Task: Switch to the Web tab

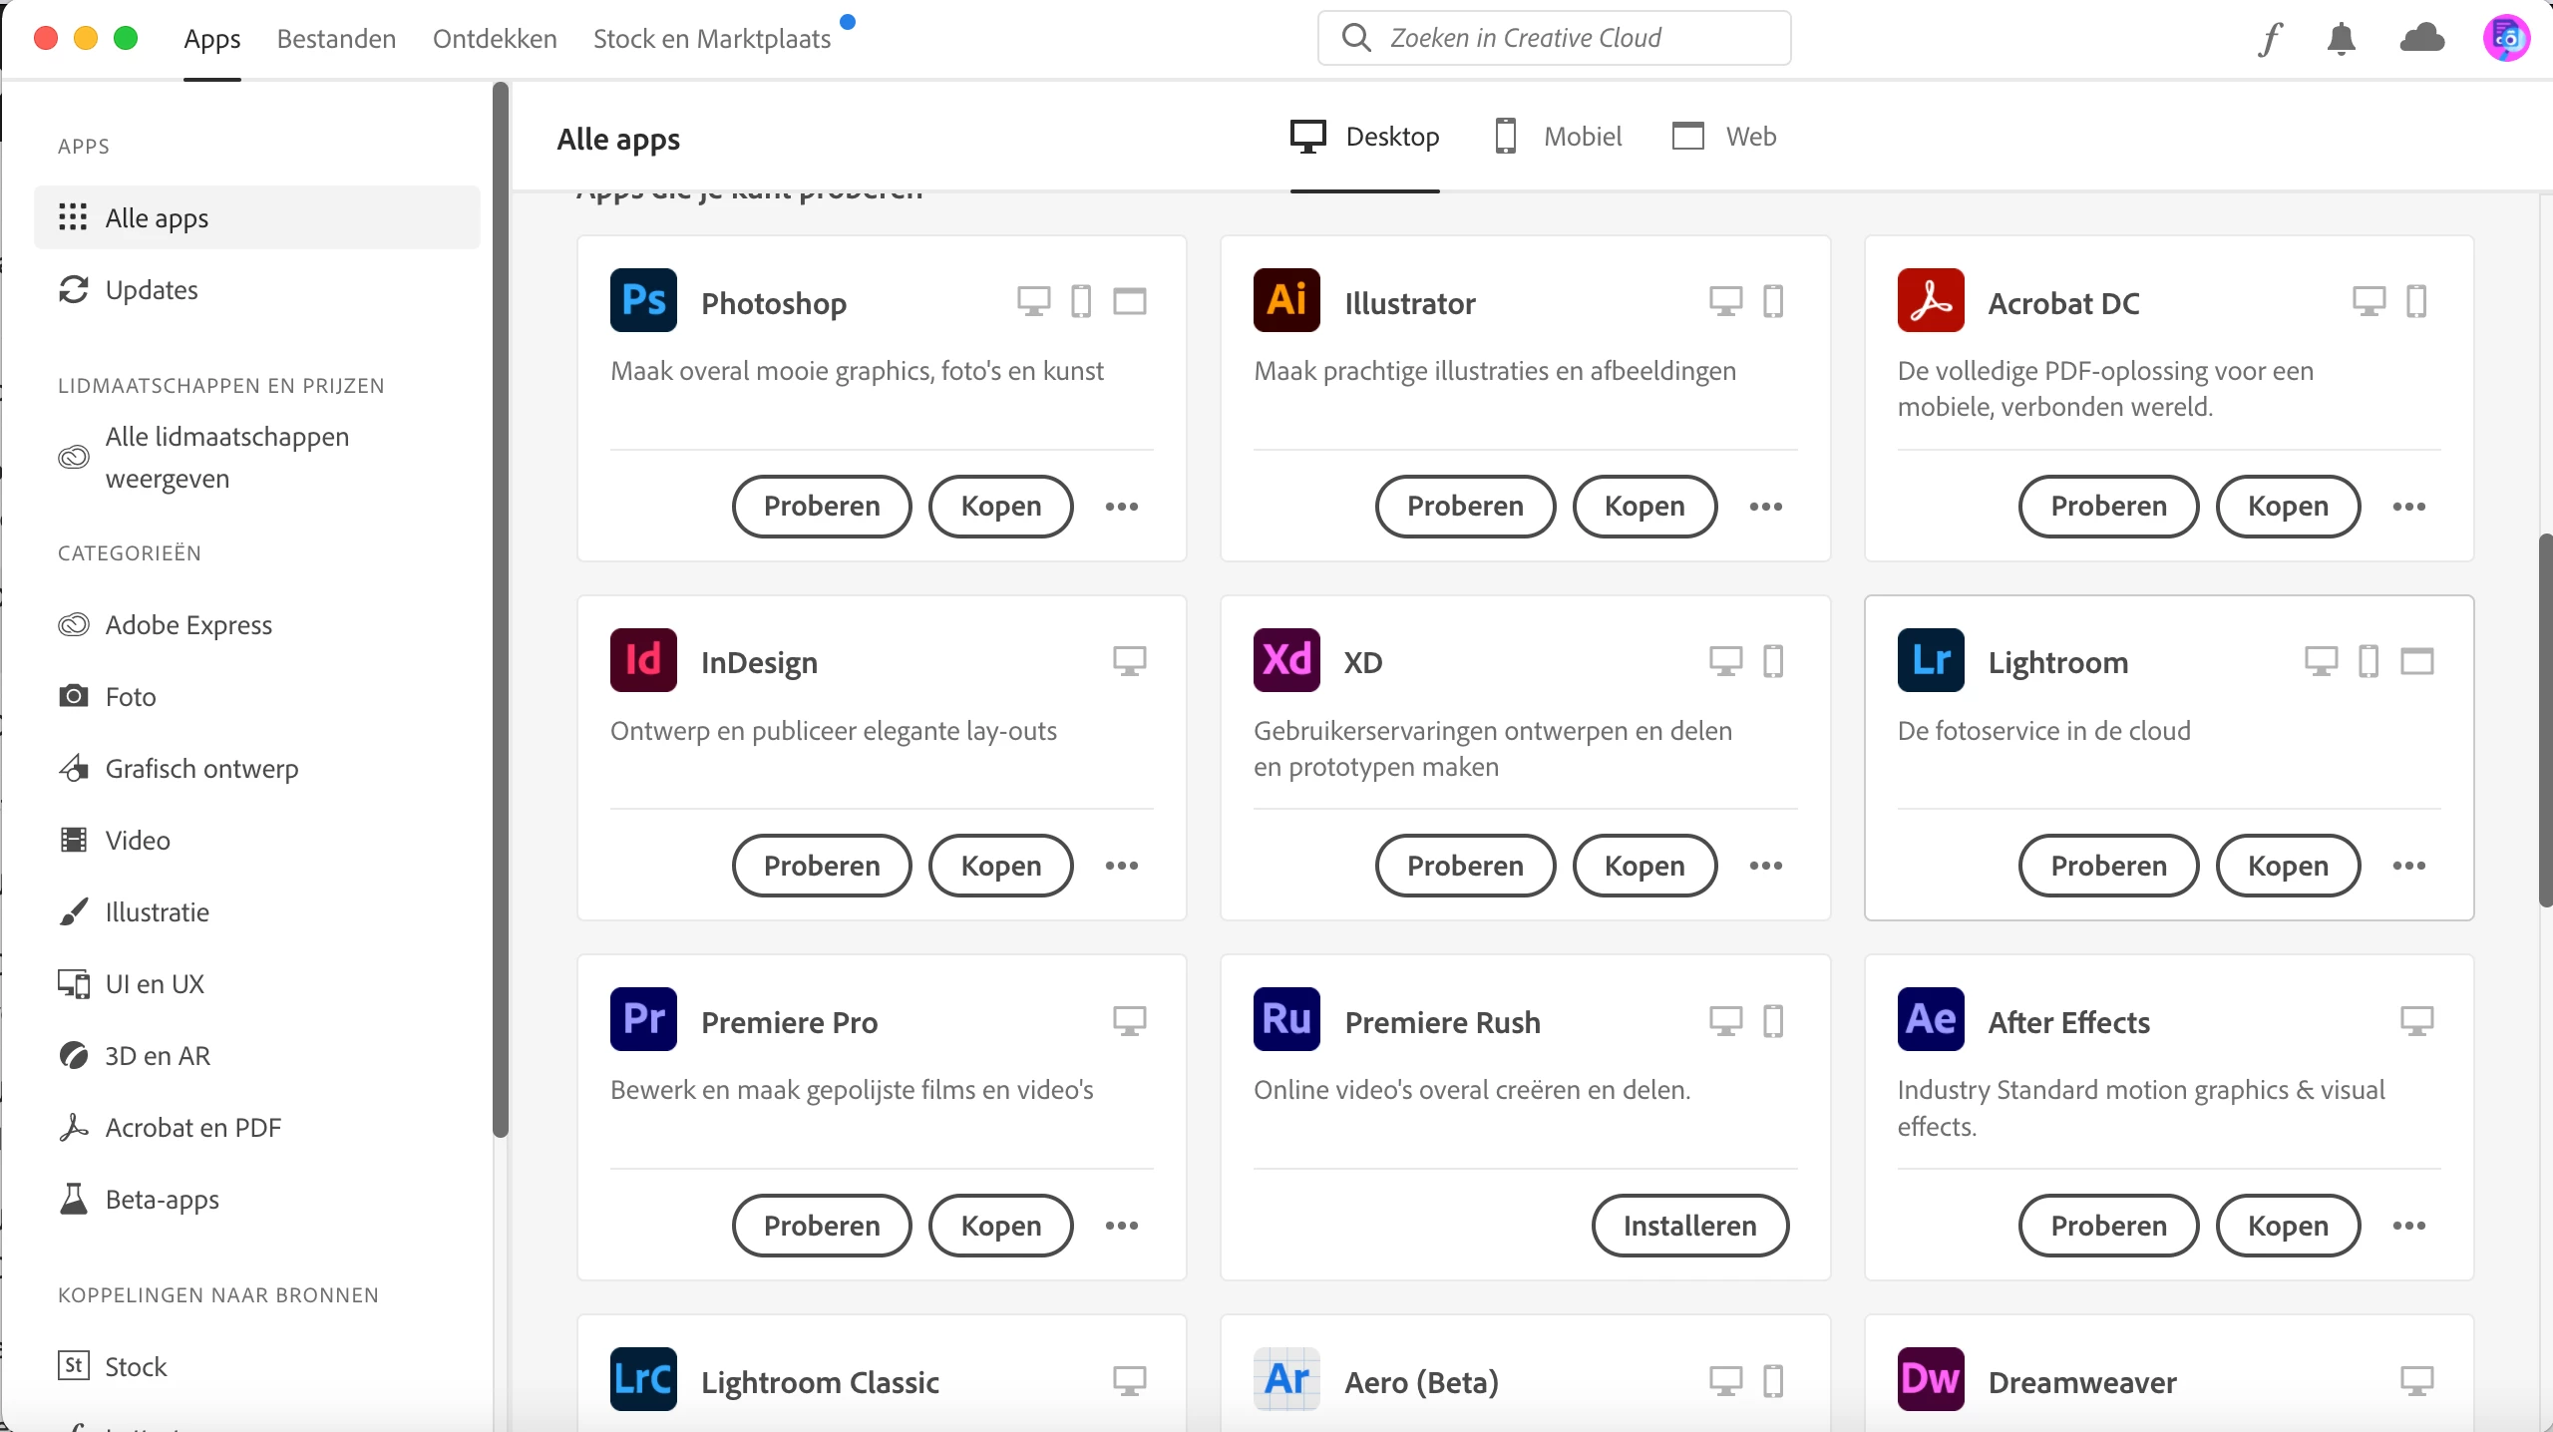Action: point(1724,137)
